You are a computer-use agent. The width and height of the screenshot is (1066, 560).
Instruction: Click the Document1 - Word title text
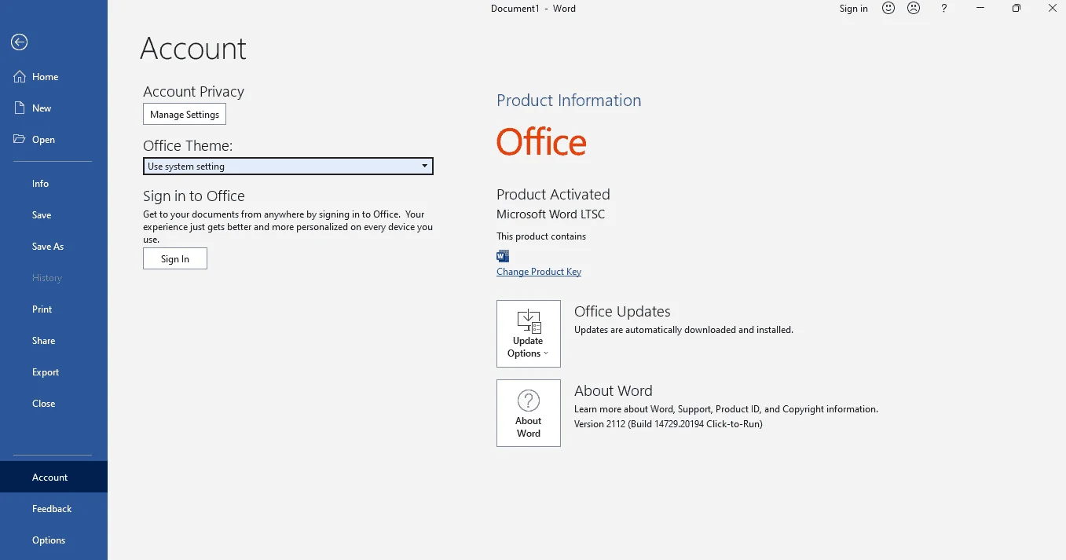click(x=533, y=9)
